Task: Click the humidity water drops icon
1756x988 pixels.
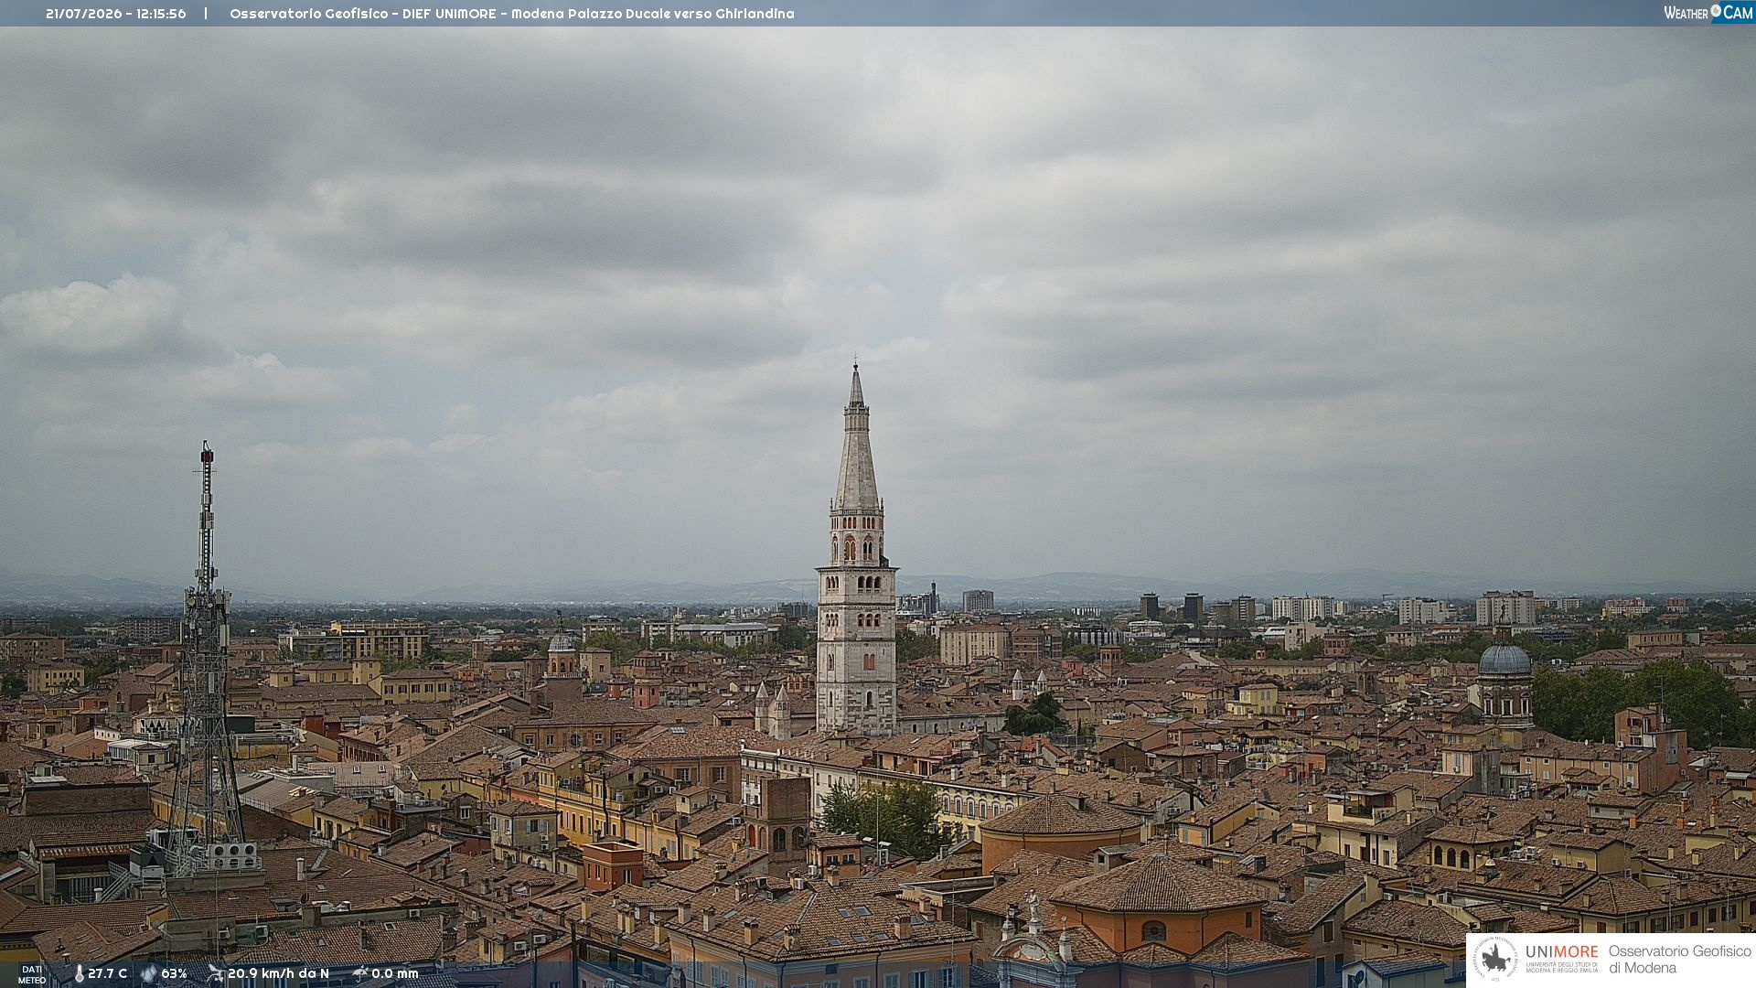Action: point(148,973)
